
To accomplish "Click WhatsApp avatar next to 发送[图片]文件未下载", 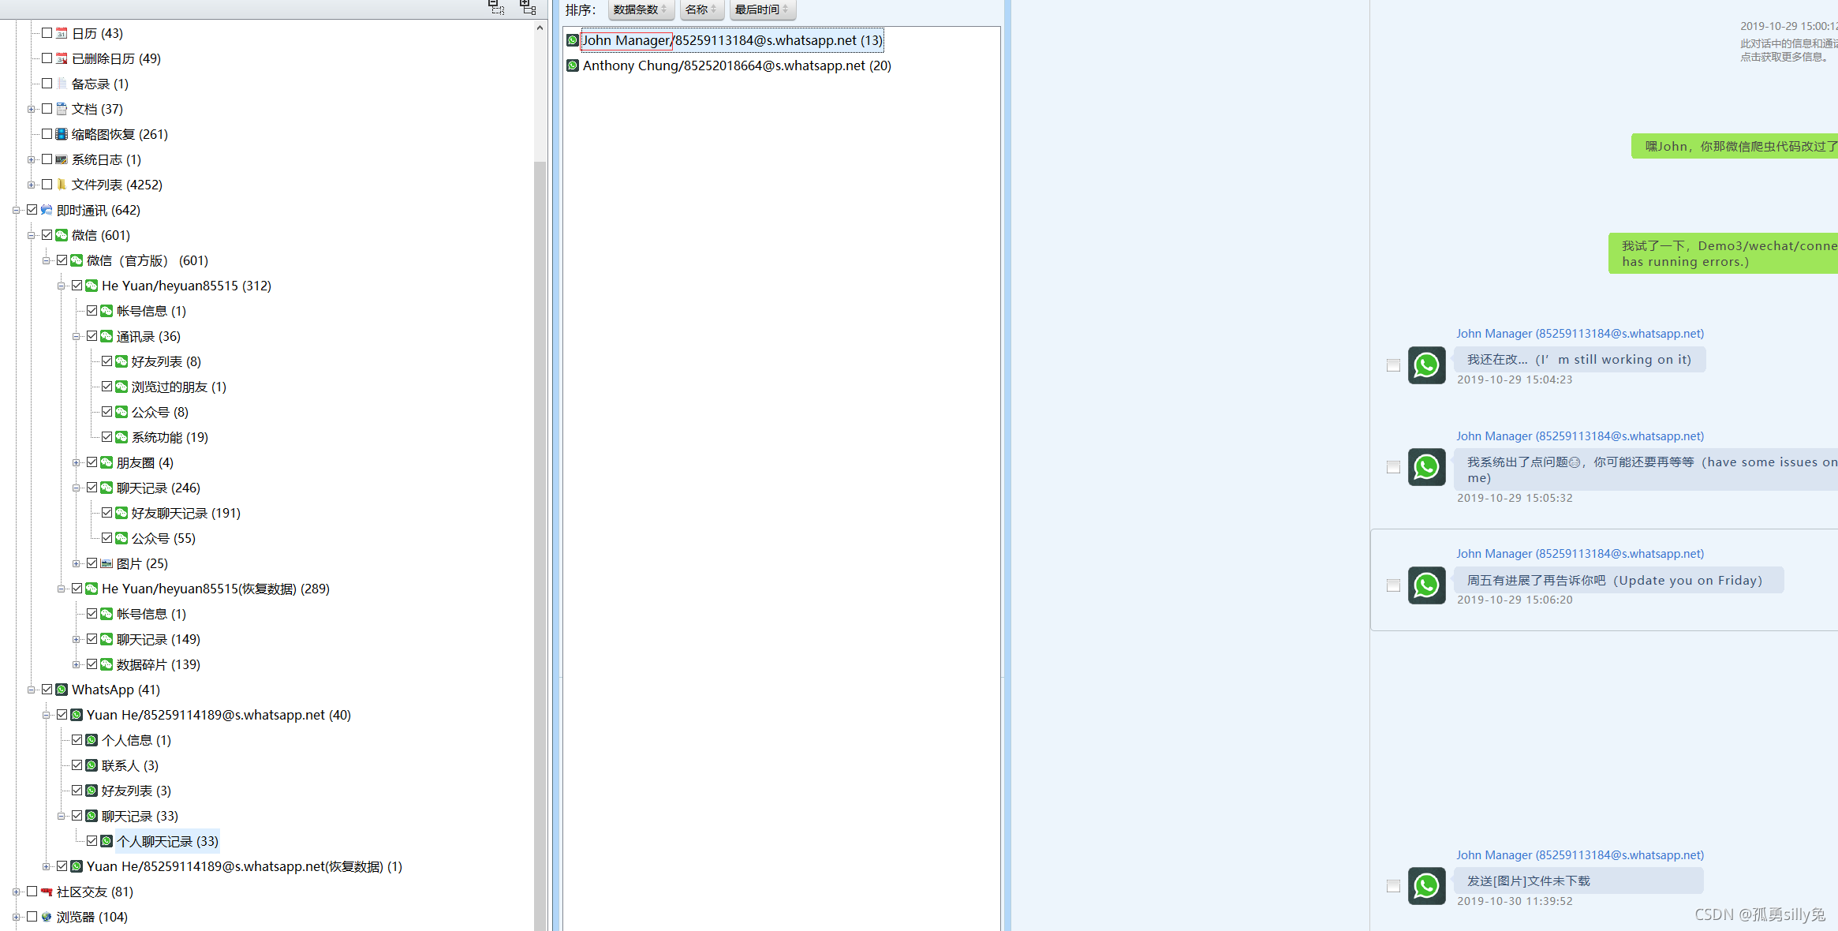I will tap(1426, 886).
